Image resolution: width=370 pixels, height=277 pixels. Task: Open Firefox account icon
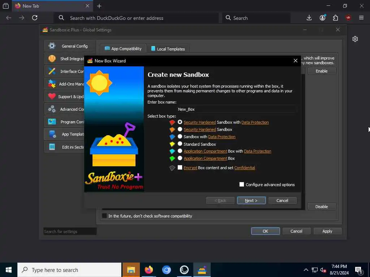(323, 18)
